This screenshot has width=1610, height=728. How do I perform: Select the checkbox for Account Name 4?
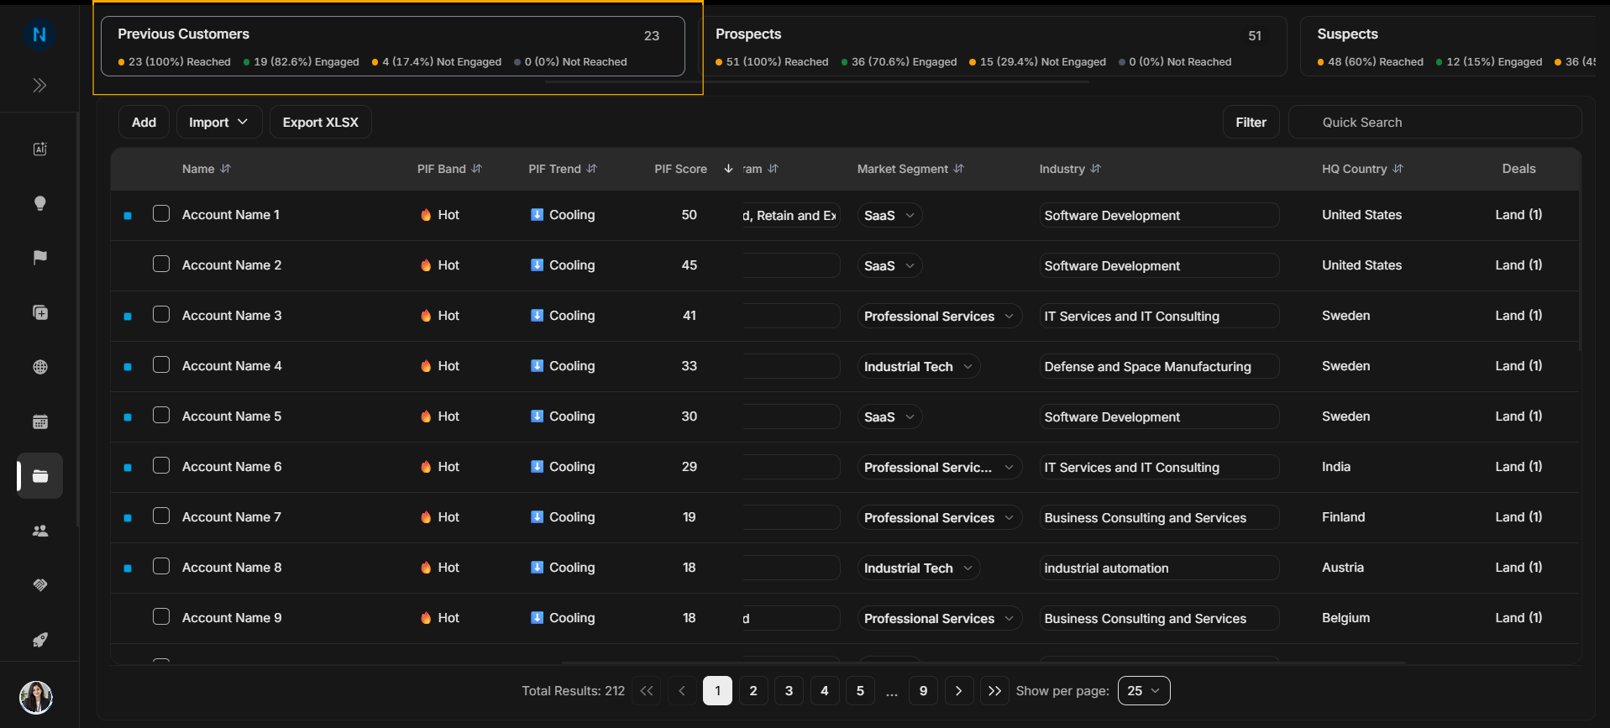[161, 365]
